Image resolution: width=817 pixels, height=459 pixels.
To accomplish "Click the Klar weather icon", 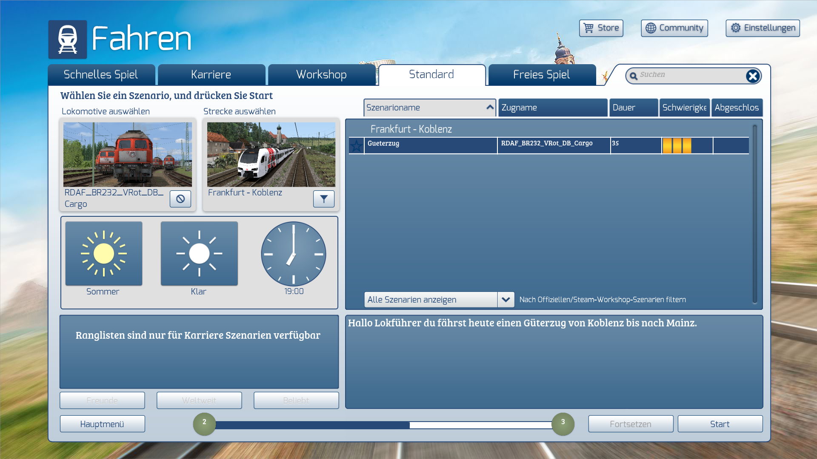I will click(199, 254).
